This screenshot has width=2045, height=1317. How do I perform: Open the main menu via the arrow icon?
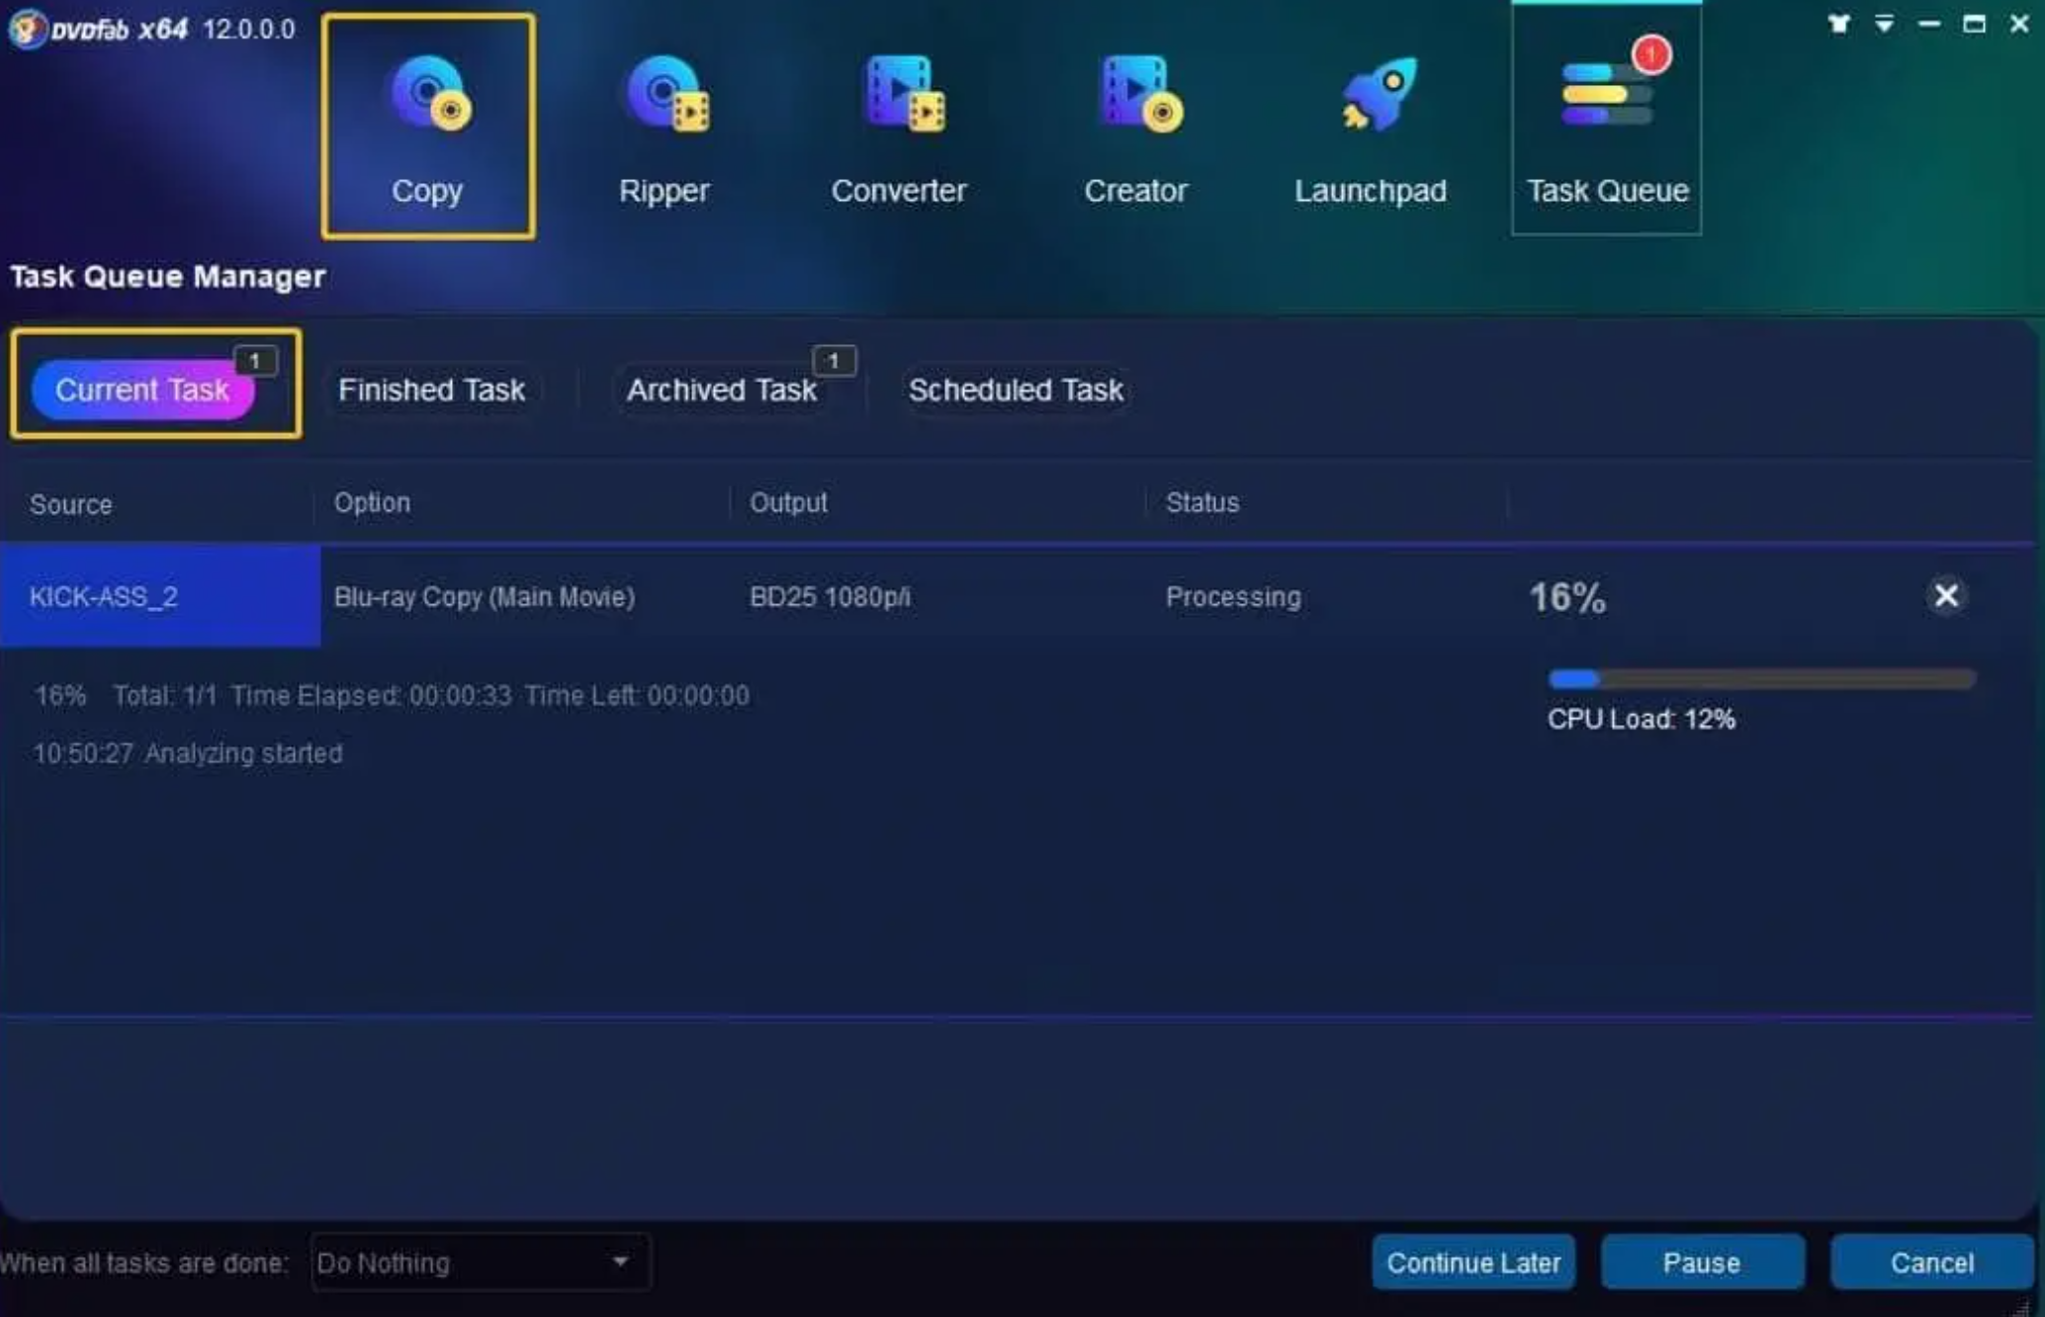(1883, 24)
